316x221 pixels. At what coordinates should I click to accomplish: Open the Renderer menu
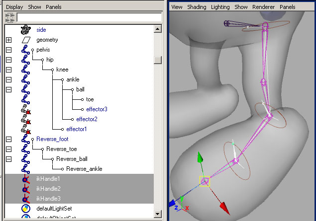[263, 7]
